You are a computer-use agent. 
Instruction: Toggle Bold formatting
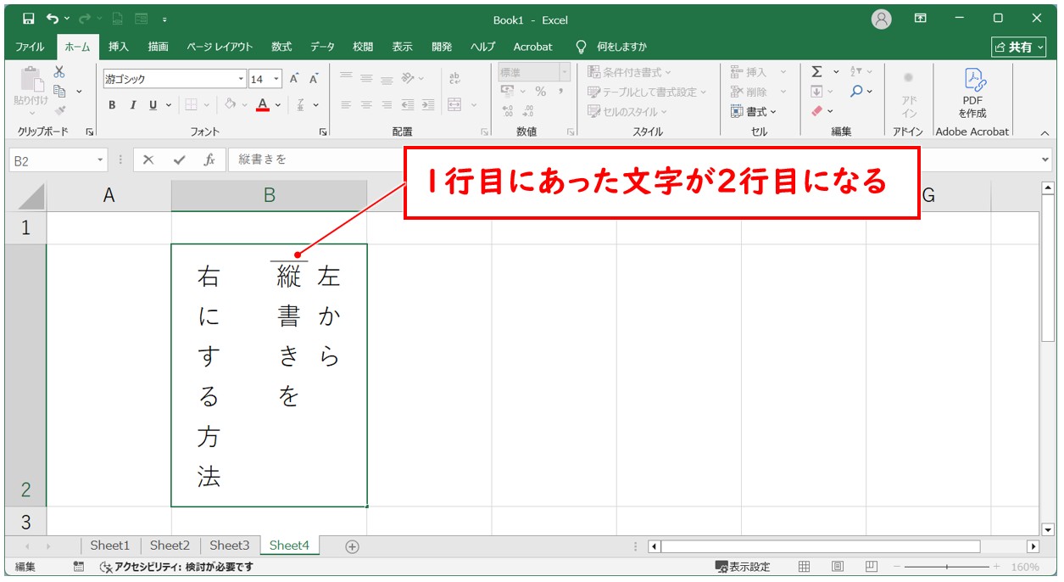point(112,105)
